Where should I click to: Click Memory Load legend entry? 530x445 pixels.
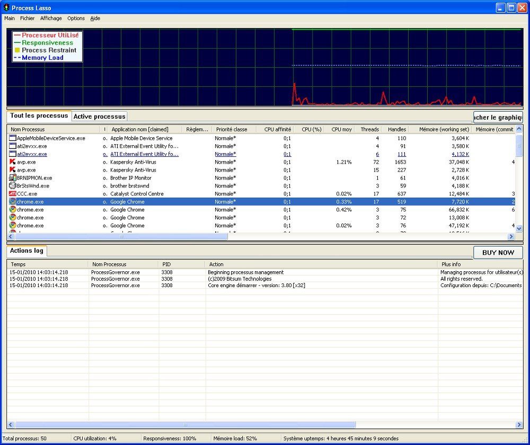(39, 57)
